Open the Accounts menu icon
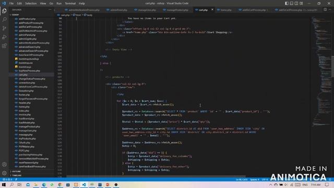This screenshot has height=188, width=334. [4, 164]
